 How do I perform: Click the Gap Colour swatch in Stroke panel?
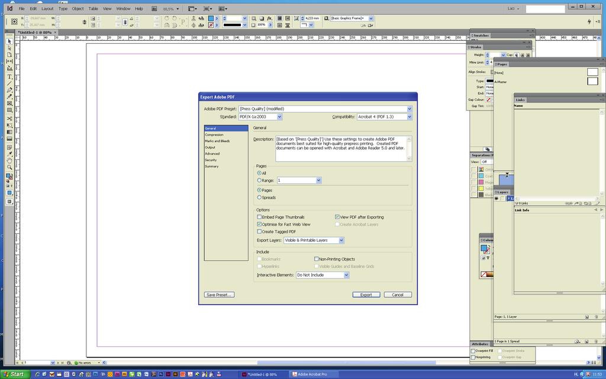(x=489, y=99)
